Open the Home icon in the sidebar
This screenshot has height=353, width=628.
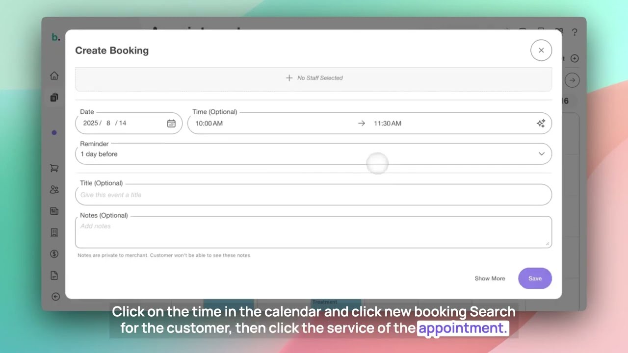54,76
